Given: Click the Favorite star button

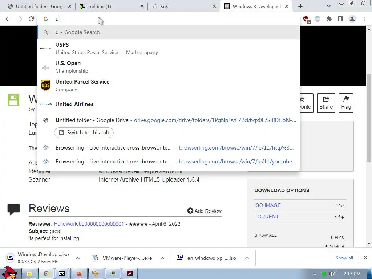Looking at the screenshot, I should click(307, 103).
